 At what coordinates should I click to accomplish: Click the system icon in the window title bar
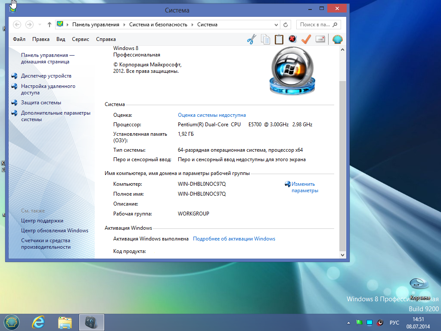[12, 9]
